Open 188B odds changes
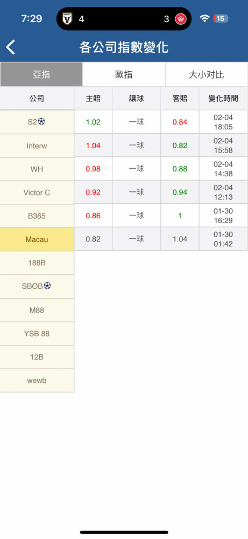 [x=37, y=263]
